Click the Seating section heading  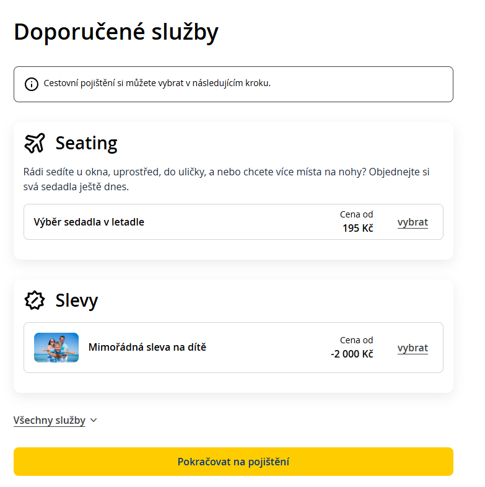click(x=86, y=143)
